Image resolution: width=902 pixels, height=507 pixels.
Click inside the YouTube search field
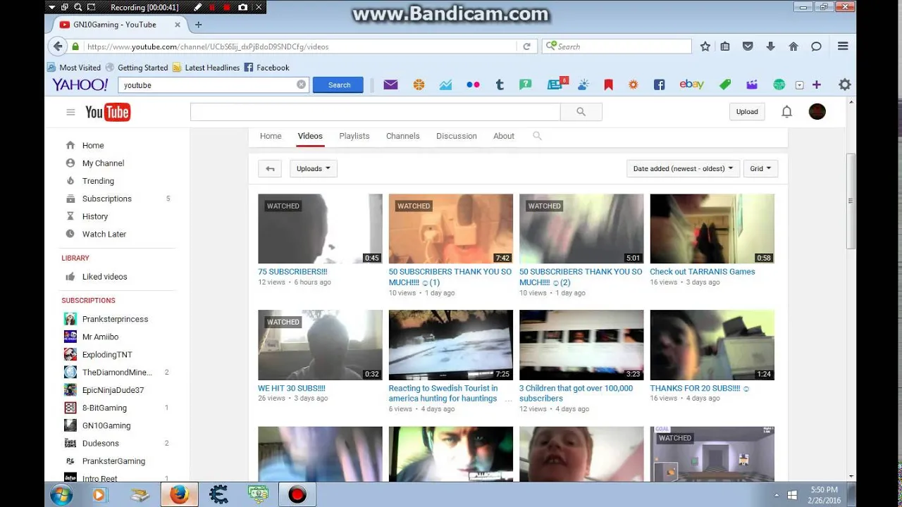[375, 111]
